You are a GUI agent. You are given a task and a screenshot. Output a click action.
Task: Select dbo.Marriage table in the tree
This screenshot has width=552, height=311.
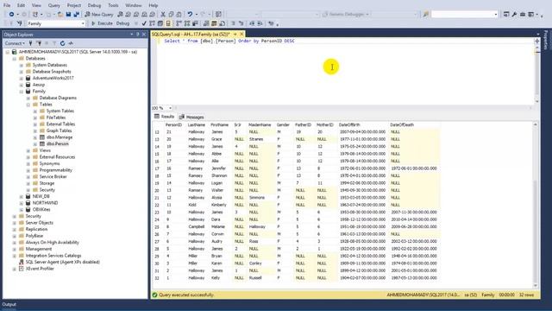click(60, 137)
